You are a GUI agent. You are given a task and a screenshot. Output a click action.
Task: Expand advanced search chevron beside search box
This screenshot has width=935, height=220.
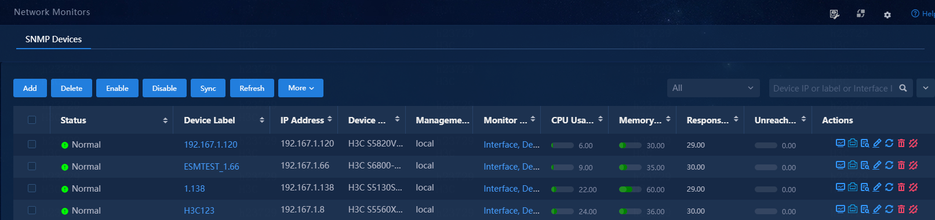tap(925, 88)
